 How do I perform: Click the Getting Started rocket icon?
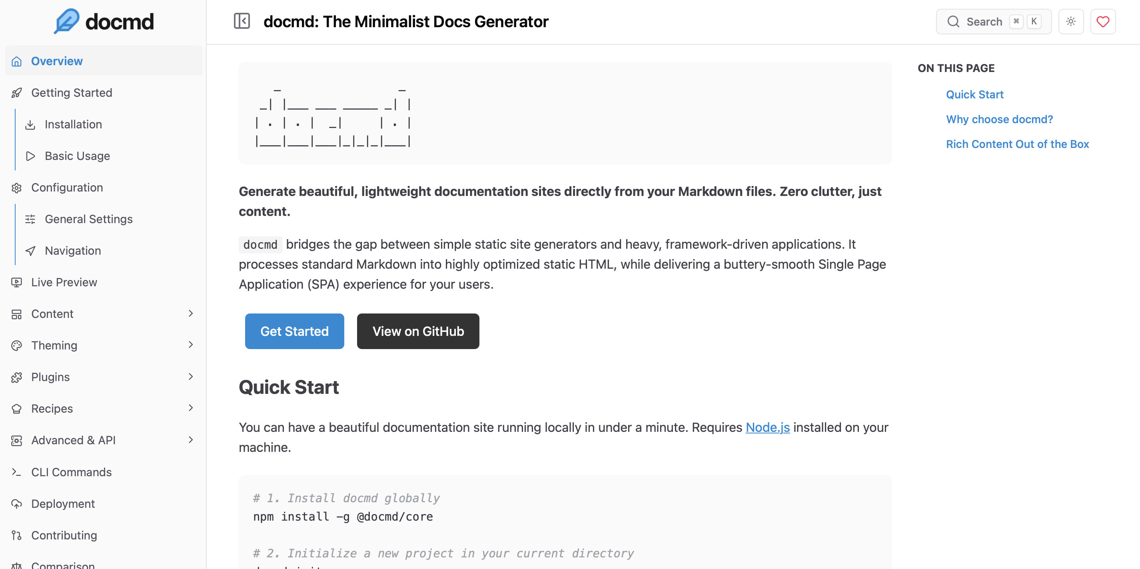click(17, 93)
